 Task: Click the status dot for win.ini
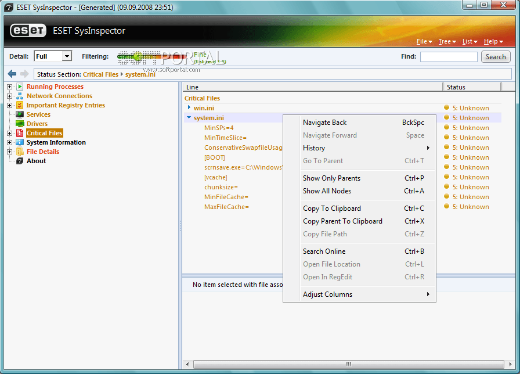click(x=447, y=107)
